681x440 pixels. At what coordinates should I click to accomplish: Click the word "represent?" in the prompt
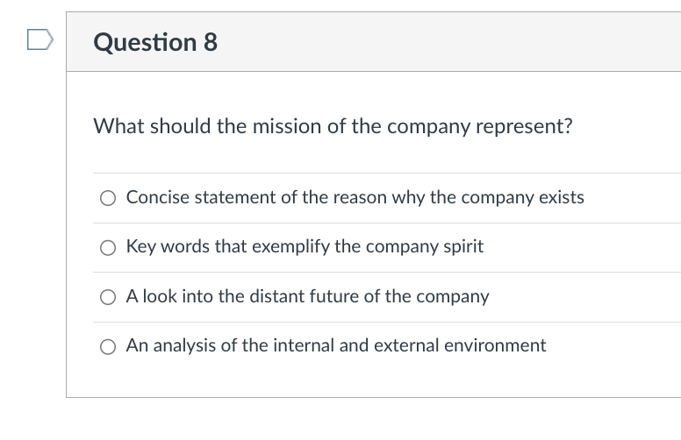tap(527, 126)
